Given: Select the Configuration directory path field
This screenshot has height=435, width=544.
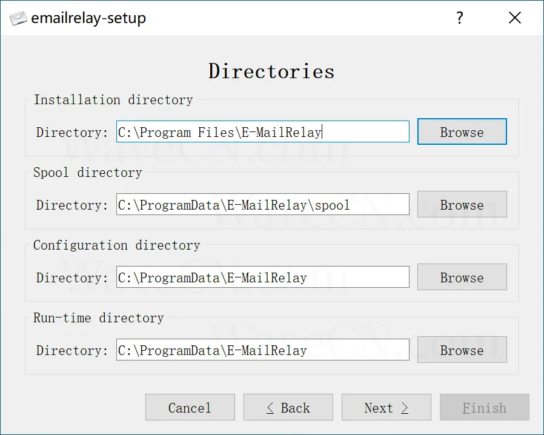Looking at the screenshot, I should point(263,277).
